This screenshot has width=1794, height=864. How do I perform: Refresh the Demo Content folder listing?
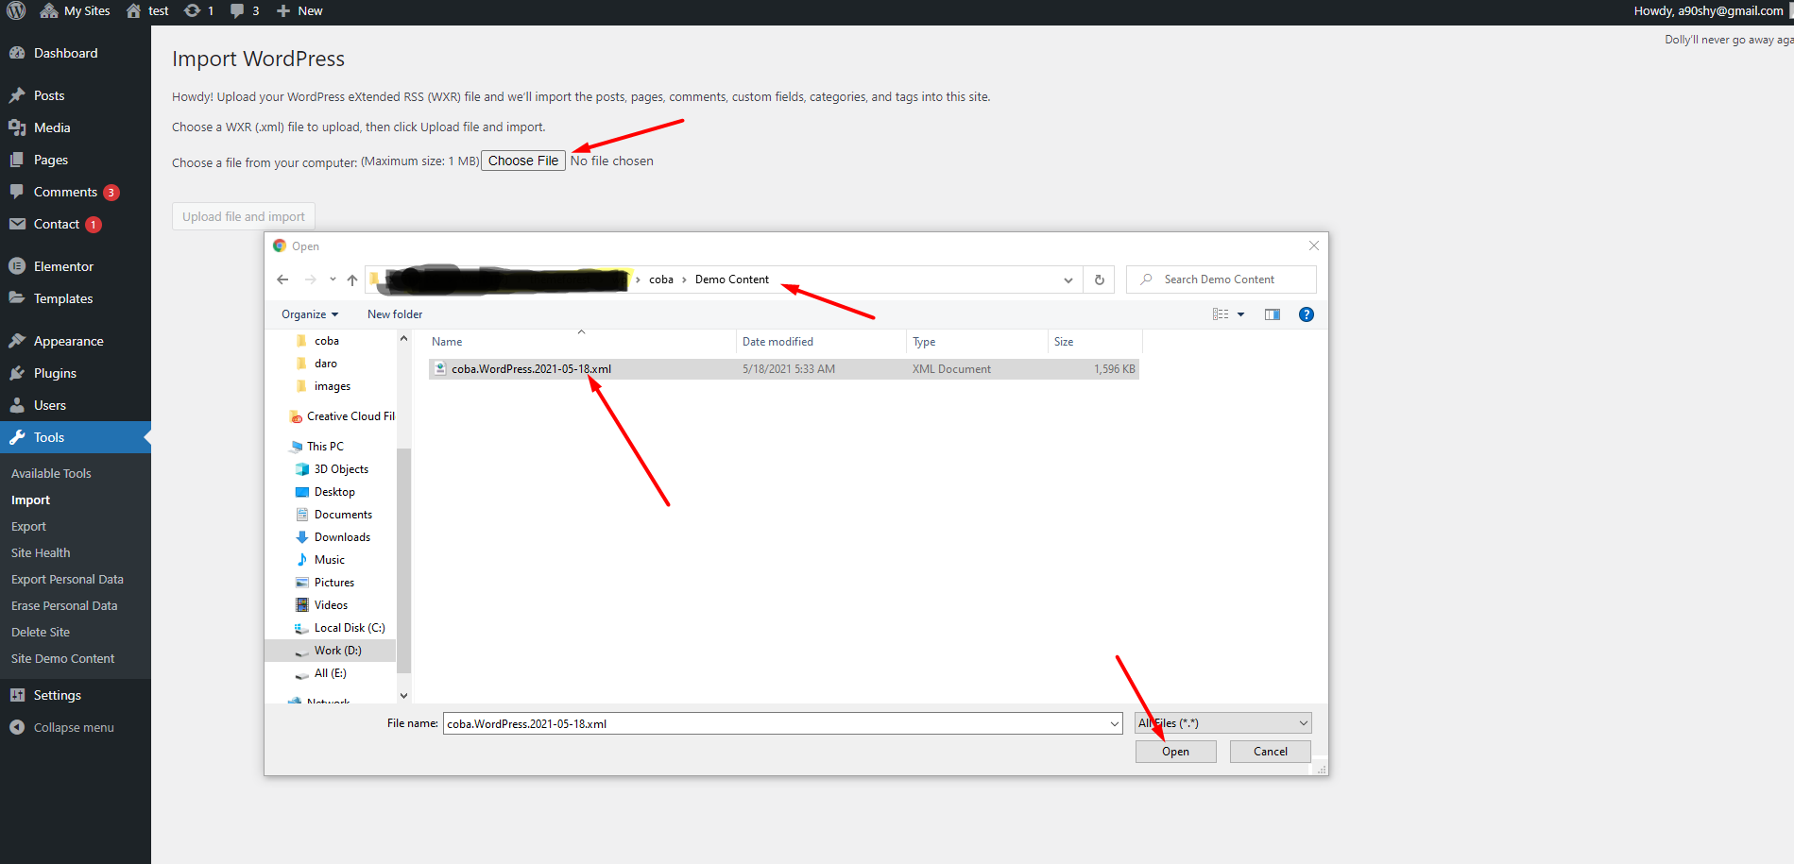point(1099,280)
